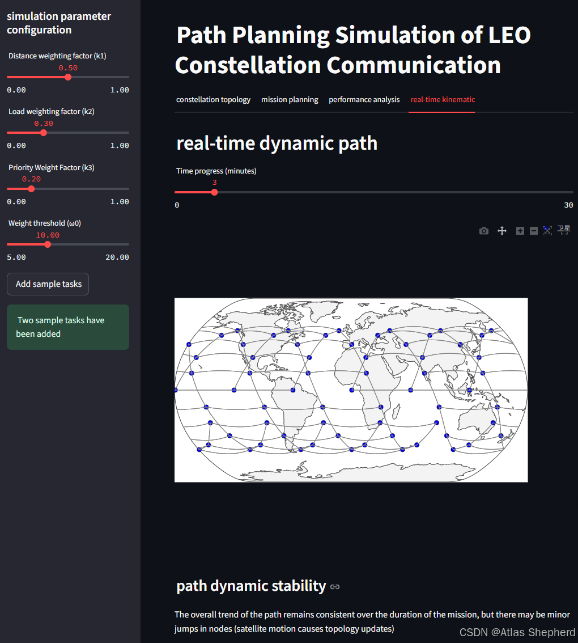Click the 'Time progress (minutes)' label
The height and width of the screenshot is (643, 578).
point(216,171)
